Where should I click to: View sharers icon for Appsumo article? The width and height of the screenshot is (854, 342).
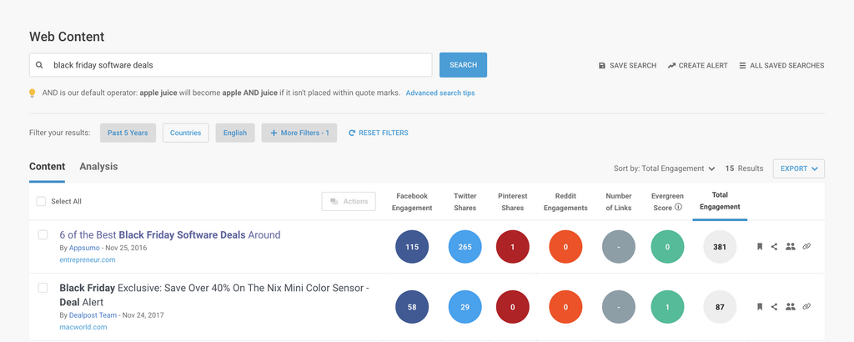(x=791, y=247)
